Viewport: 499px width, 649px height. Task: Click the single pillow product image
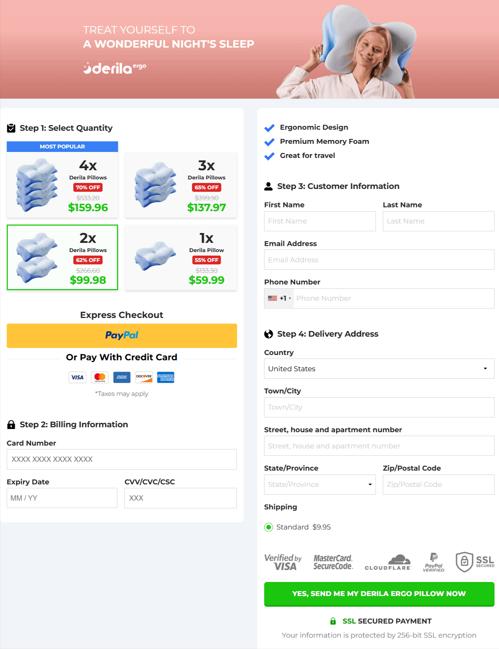click(155, 256)
